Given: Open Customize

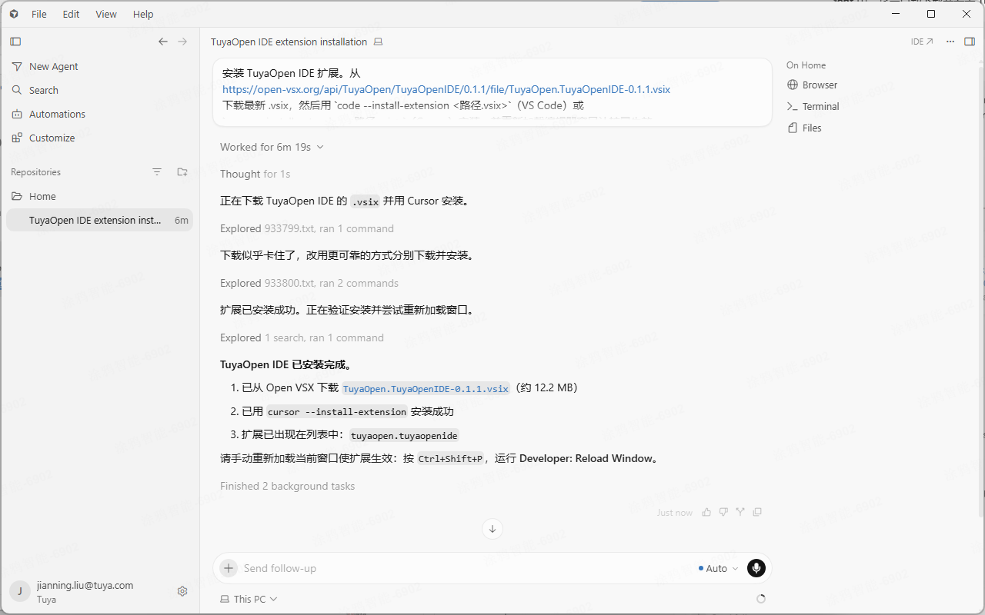Looking at the screenshot, I should 100,138.
